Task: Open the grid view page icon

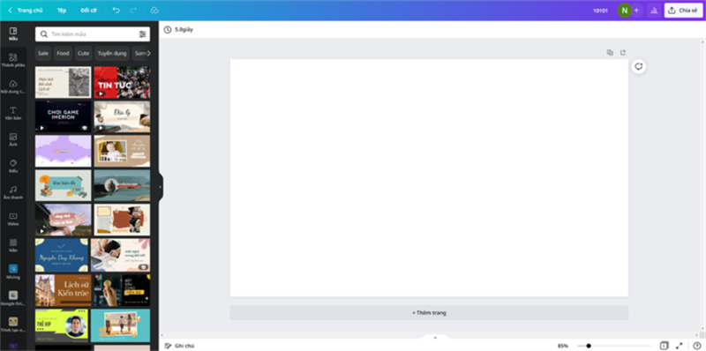Action: [x=665, y=346]
